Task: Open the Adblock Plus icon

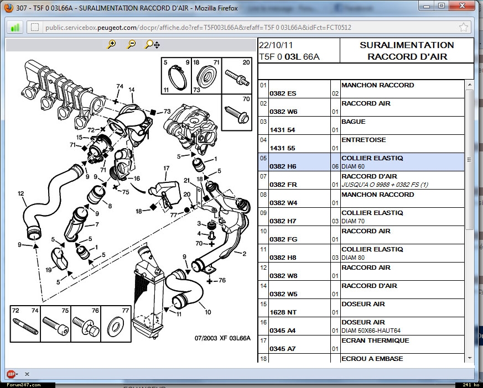Action: 11,374
